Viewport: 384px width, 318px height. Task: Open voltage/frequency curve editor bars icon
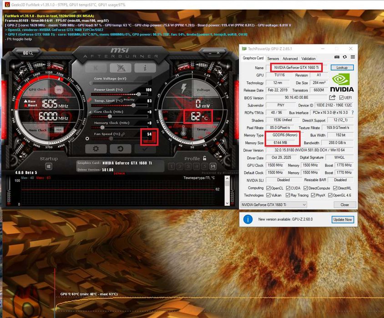pyautogui.click(x=90, y=112)
